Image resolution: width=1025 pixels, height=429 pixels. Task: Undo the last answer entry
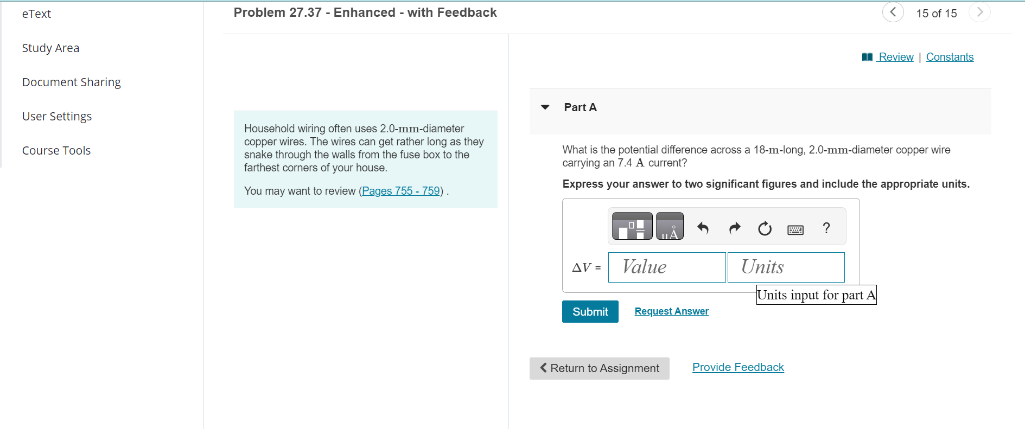click(x=703, y=228)
